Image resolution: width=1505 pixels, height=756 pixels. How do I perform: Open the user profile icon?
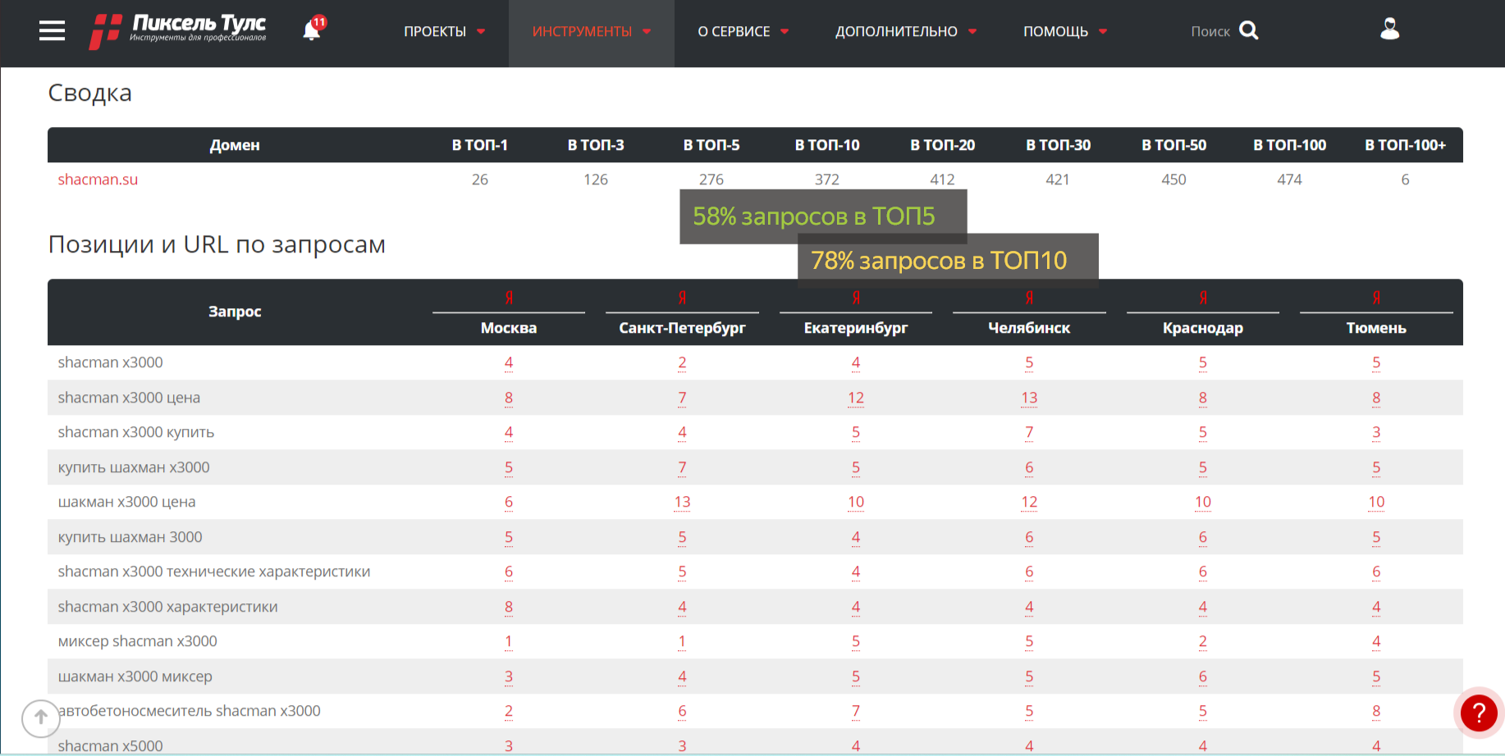coord(1389,30)
